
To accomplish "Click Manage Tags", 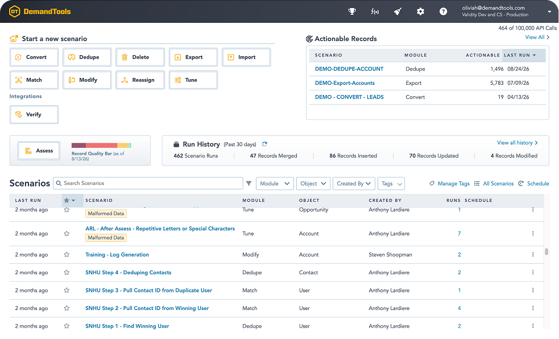I will 449,183.
